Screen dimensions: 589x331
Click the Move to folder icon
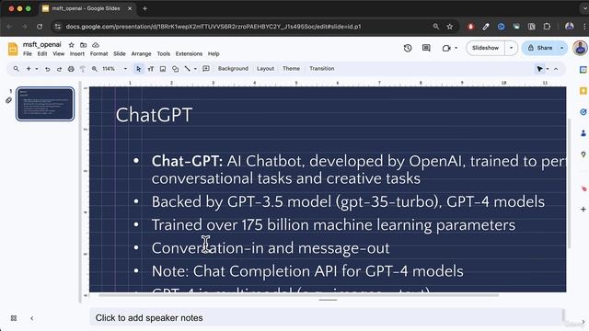[x=84, y=45]
